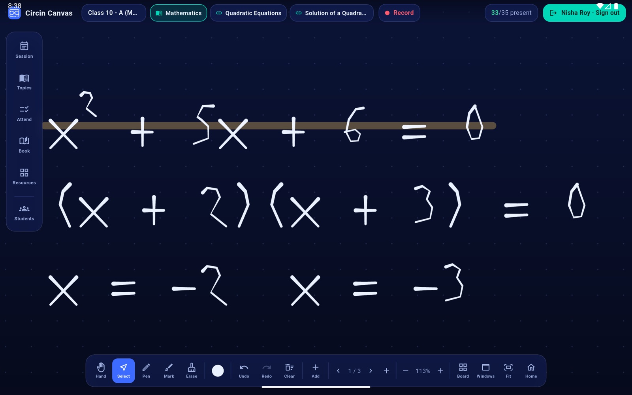Image resolution: width=632 pixels, height=395 pixels.
Task: Zoom in with the plus button next to 113%
Action: [x=440, y=371]
